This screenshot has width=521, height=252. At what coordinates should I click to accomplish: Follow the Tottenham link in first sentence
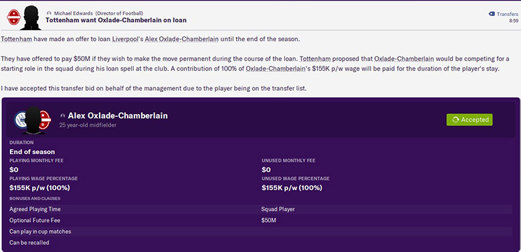(x=16, y=39)
